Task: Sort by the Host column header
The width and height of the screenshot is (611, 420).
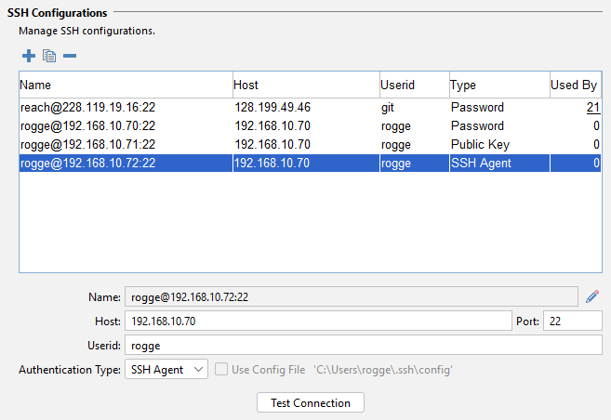Action: pos(305,85)
